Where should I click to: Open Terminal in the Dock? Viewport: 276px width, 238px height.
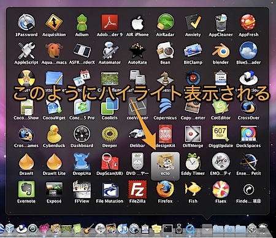coord(167,229)
